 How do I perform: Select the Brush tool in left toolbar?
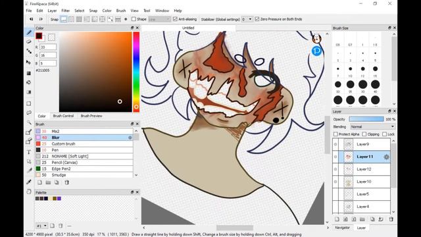[29, 32]
